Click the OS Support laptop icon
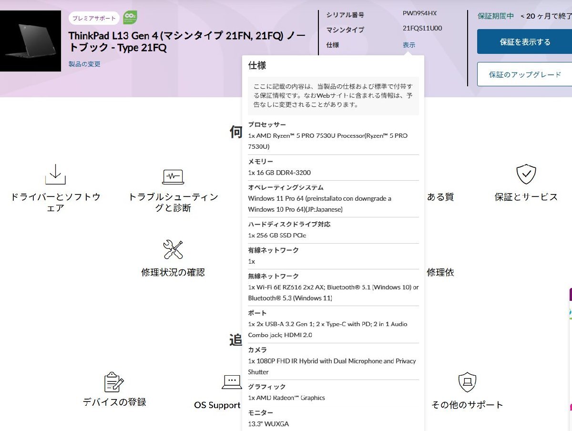 point(232,382)
